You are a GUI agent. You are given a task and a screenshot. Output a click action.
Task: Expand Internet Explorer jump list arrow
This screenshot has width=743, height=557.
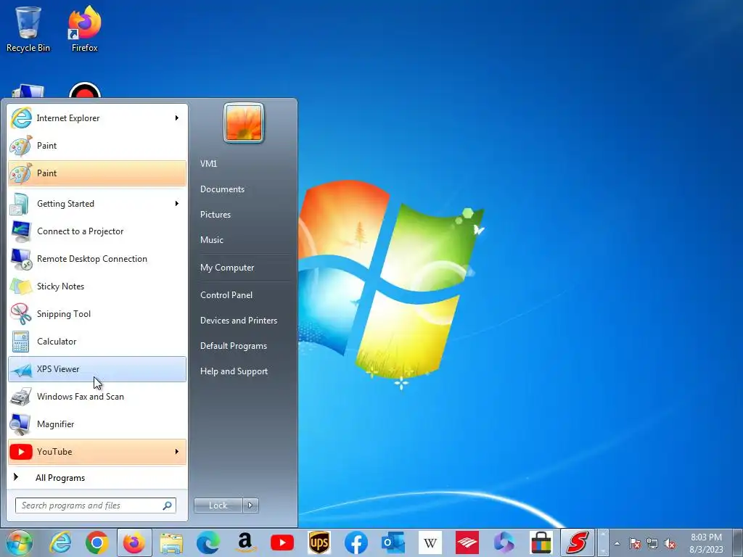(177, 118)
